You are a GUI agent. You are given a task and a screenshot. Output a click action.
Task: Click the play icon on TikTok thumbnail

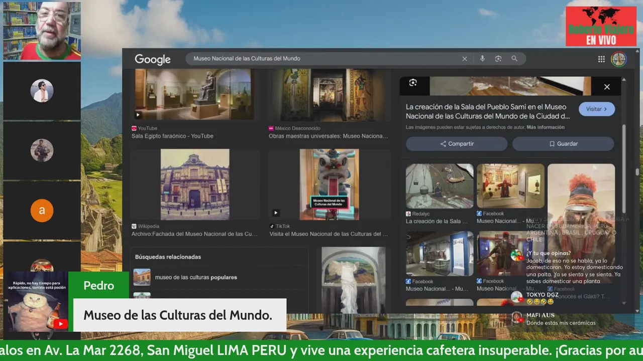click(275, 213)
